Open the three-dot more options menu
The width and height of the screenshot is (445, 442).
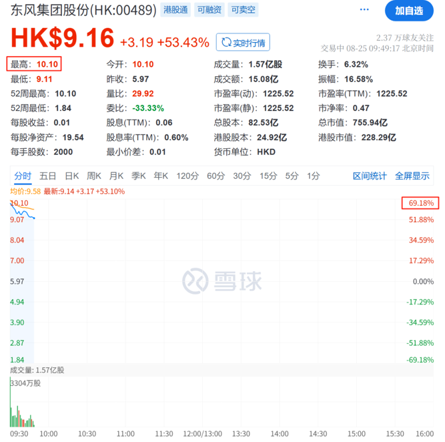click(364, 9)
